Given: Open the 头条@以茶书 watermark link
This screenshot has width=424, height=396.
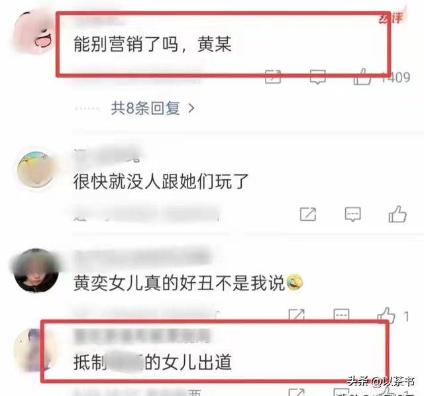Looking at the screenshot, I should coord(381,381).
